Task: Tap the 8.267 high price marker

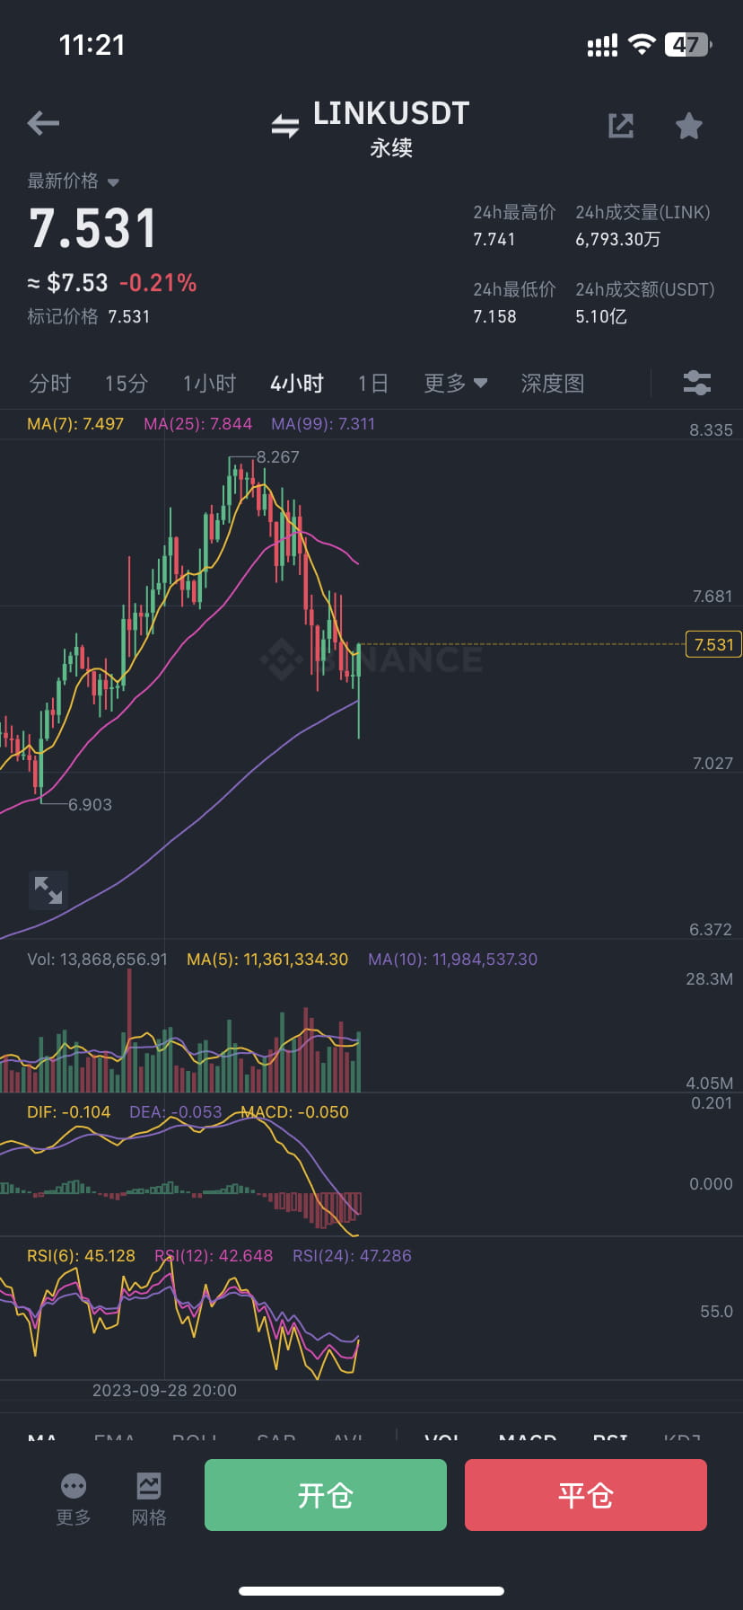Action: [278, 456]
